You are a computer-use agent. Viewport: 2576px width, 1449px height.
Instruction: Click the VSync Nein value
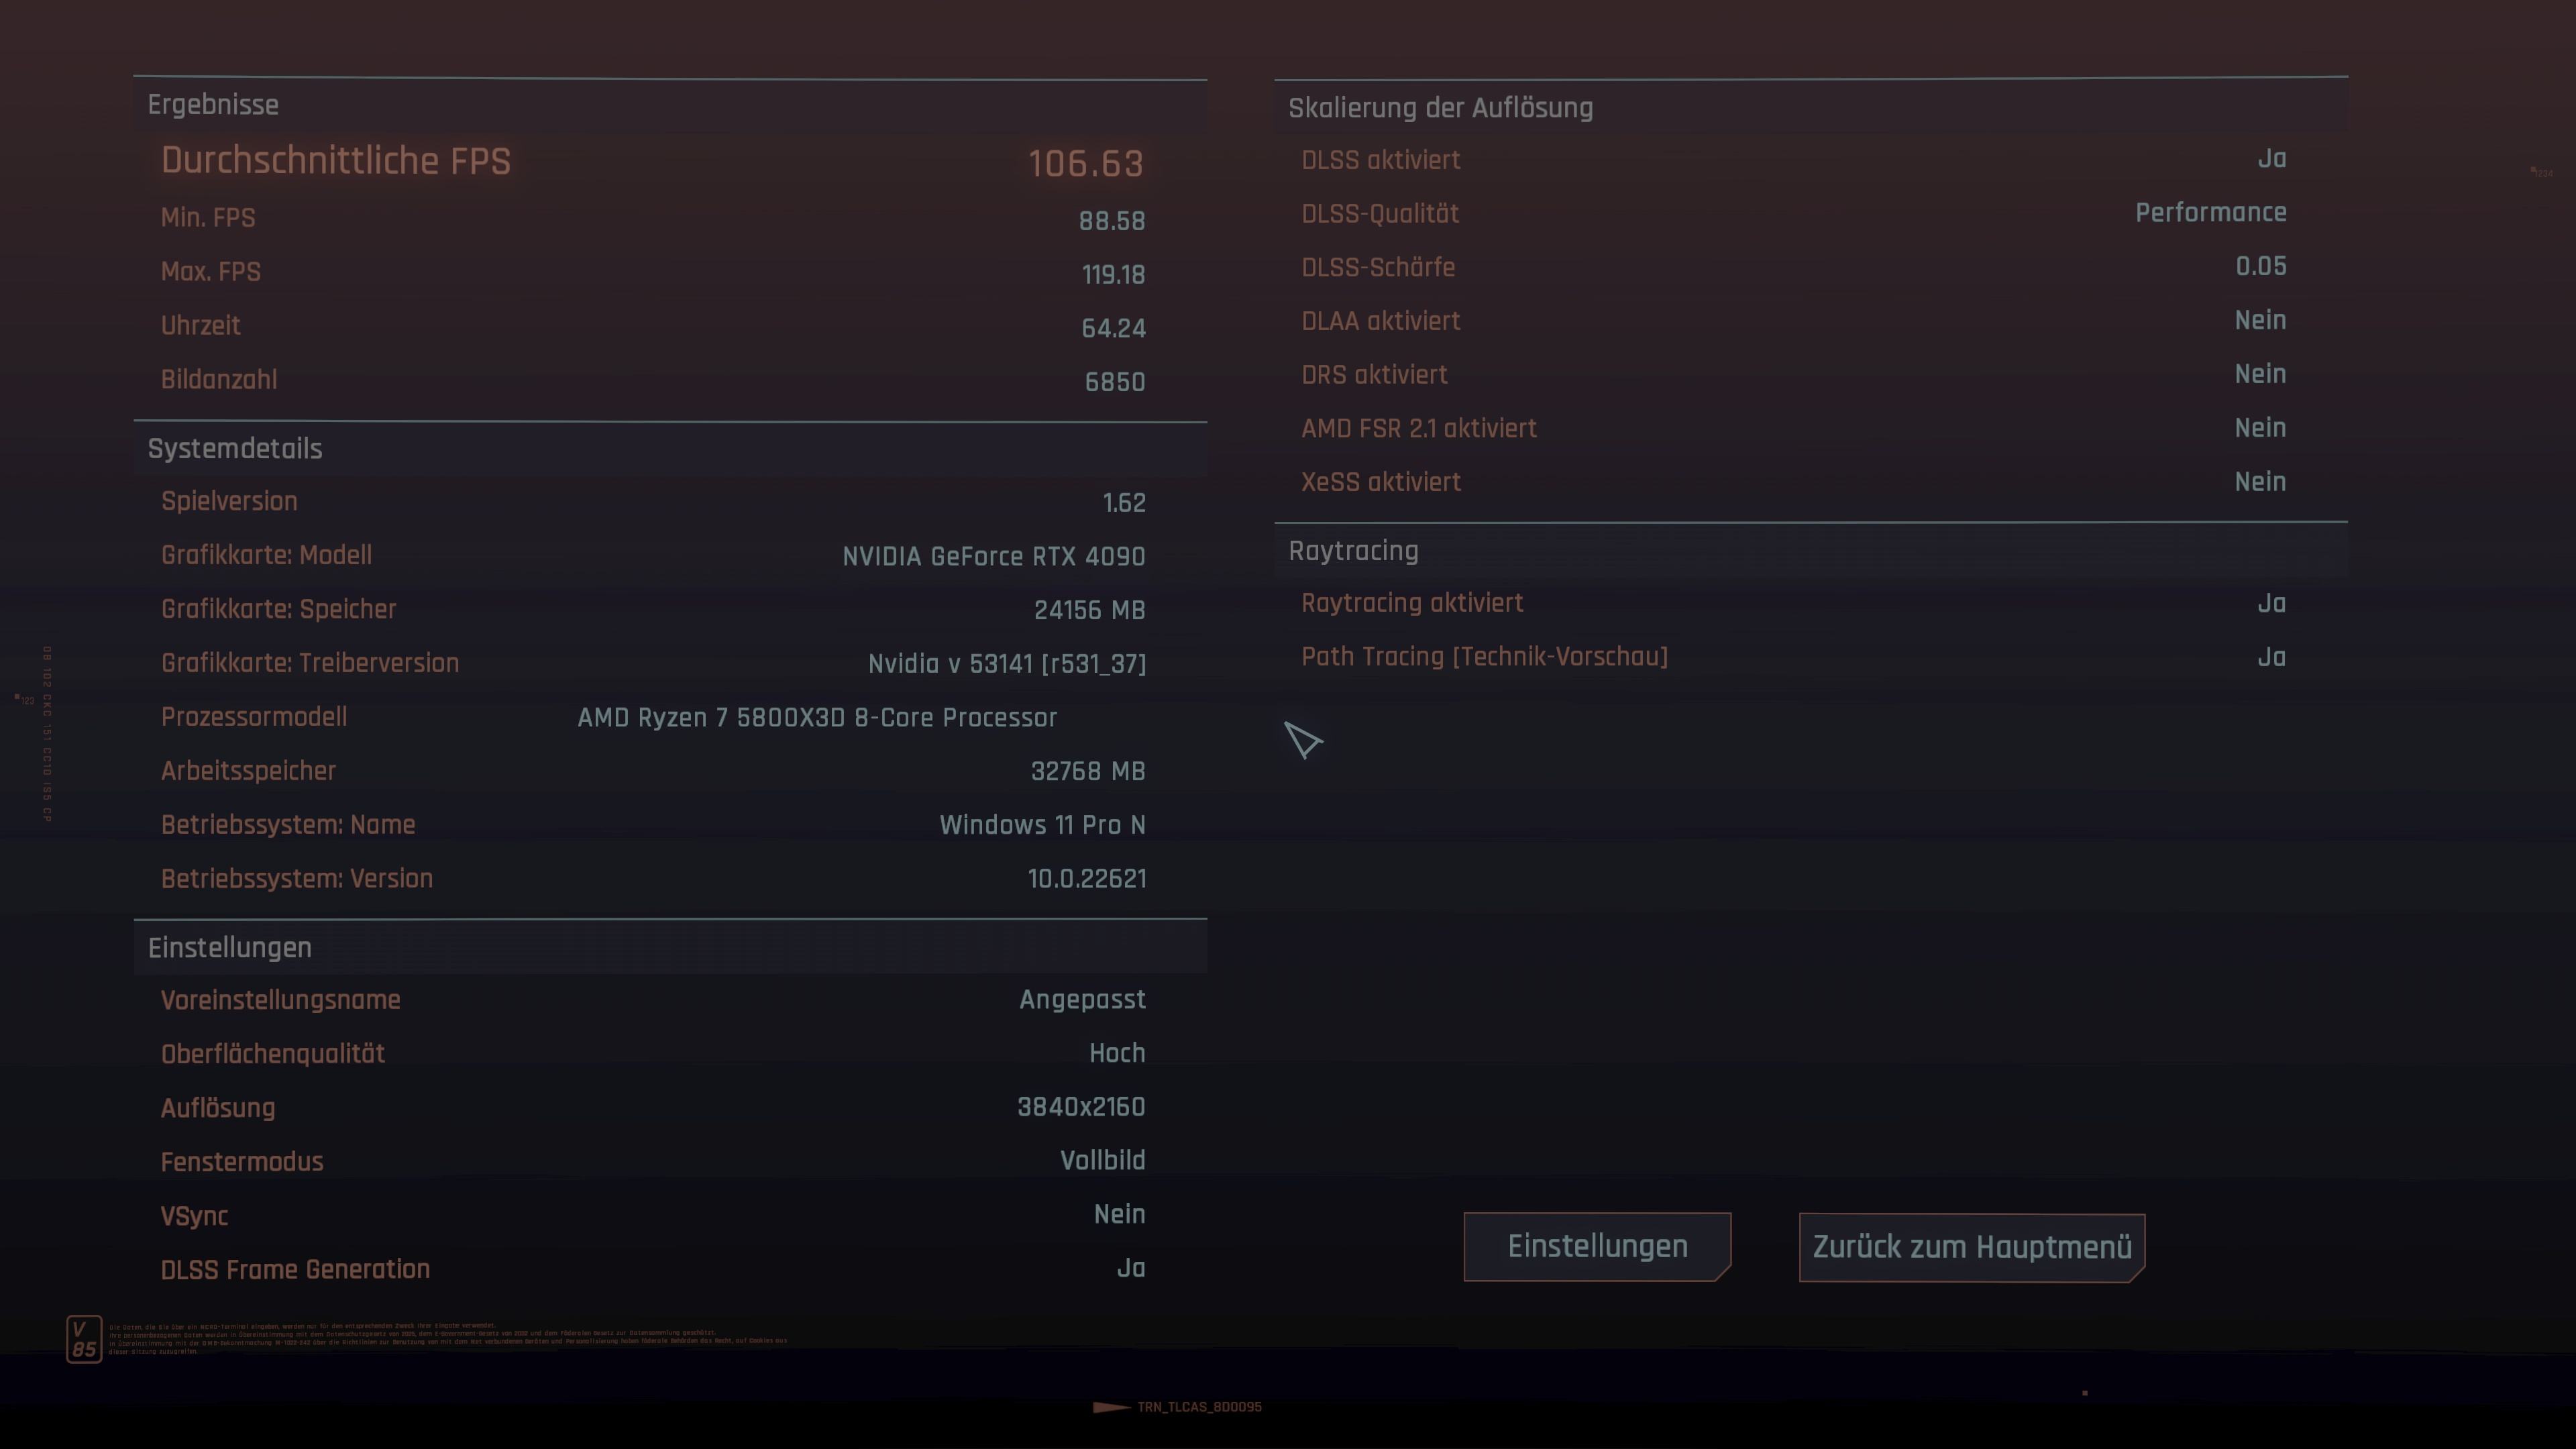point(1119,1214)
